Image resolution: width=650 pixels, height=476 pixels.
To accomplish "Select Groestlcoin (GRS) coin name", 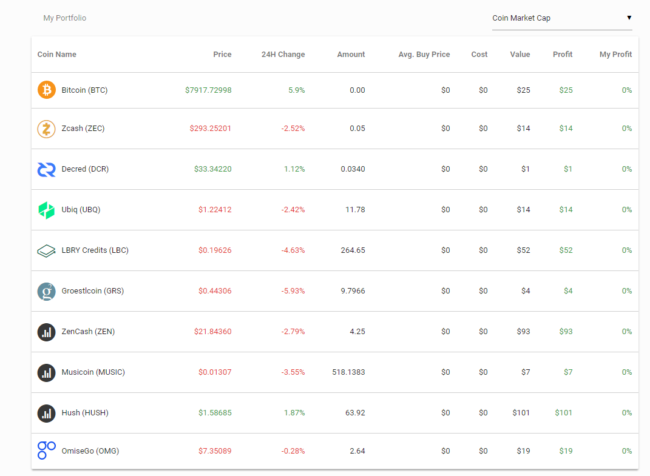I will [x=93, y=291].
